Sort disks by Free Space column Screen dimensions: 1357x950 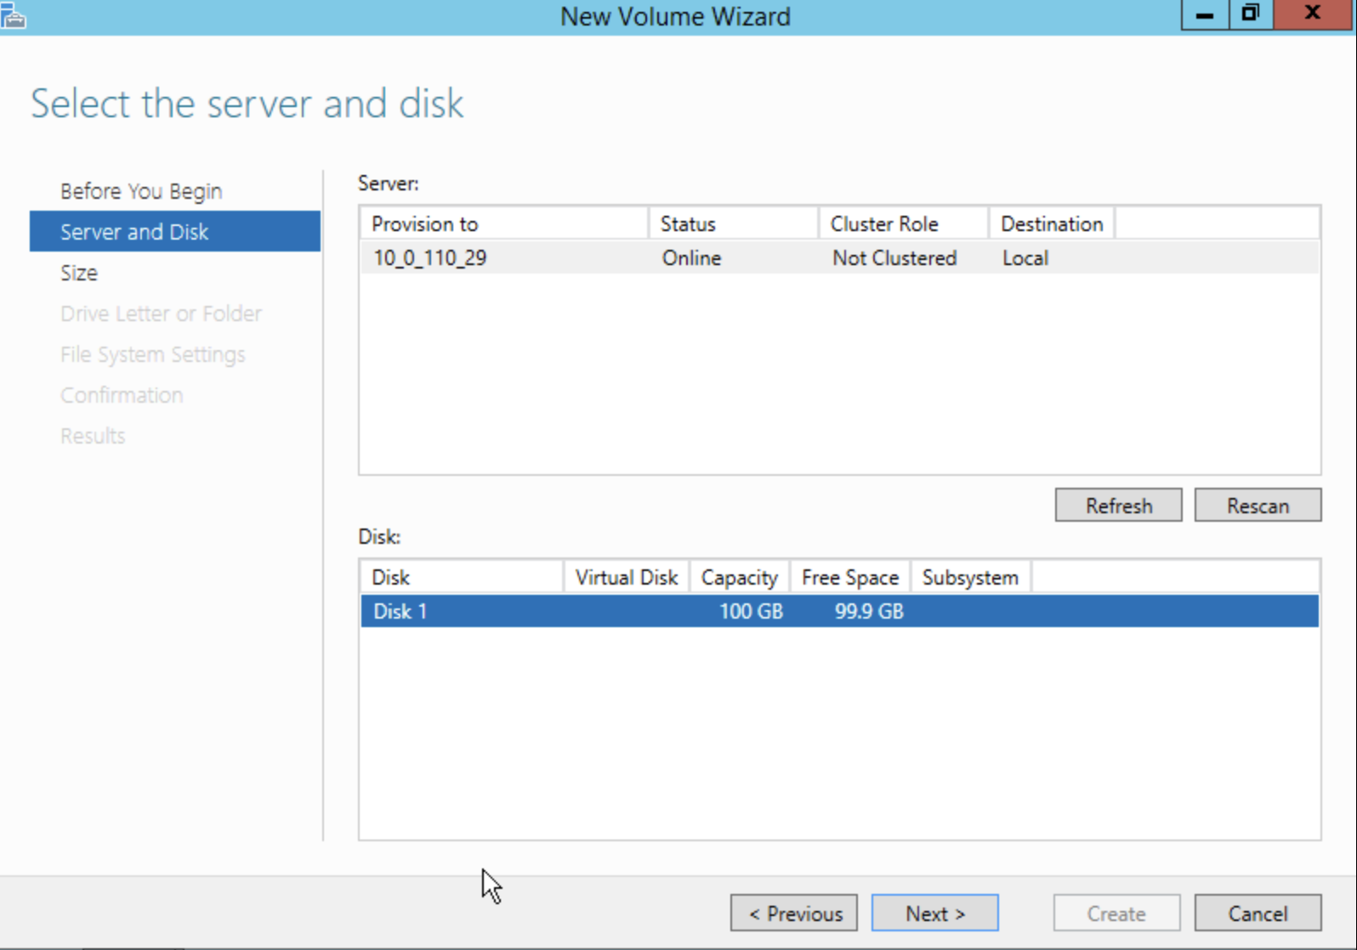pyautogui.click(x=849, y=578)
